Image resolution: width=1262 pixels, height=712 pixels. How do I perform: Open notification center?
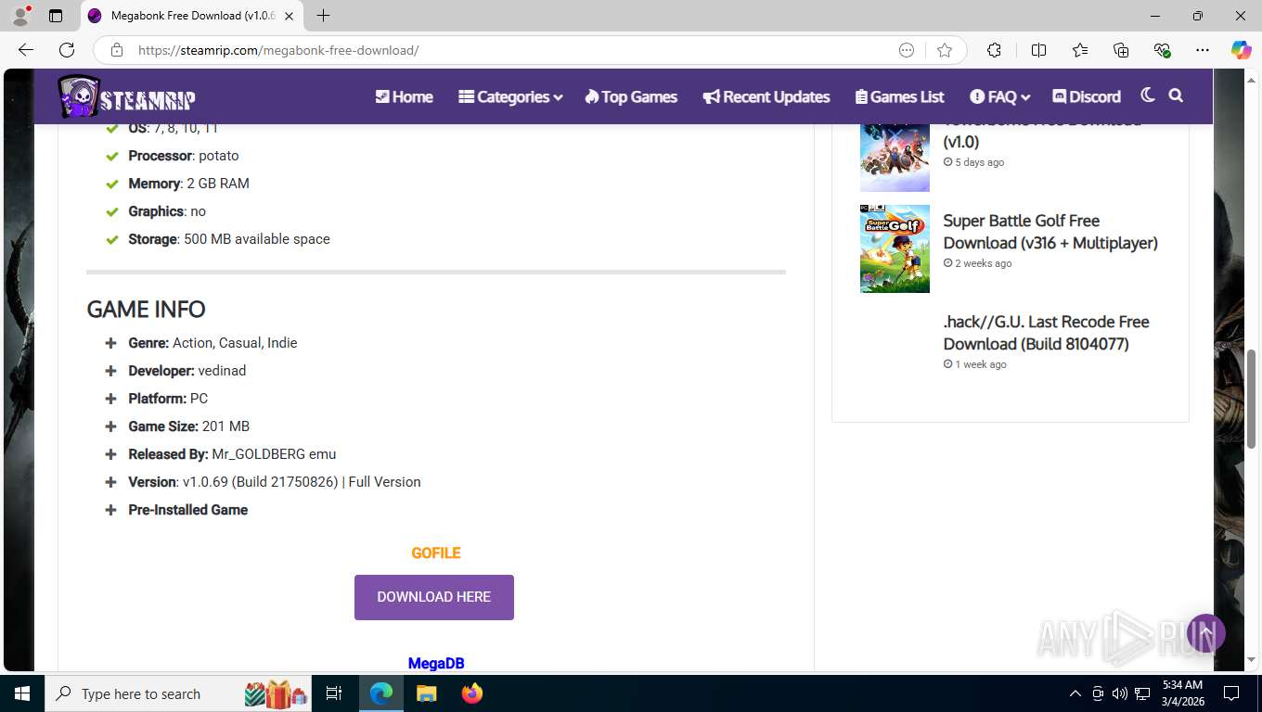(1231, 693)
